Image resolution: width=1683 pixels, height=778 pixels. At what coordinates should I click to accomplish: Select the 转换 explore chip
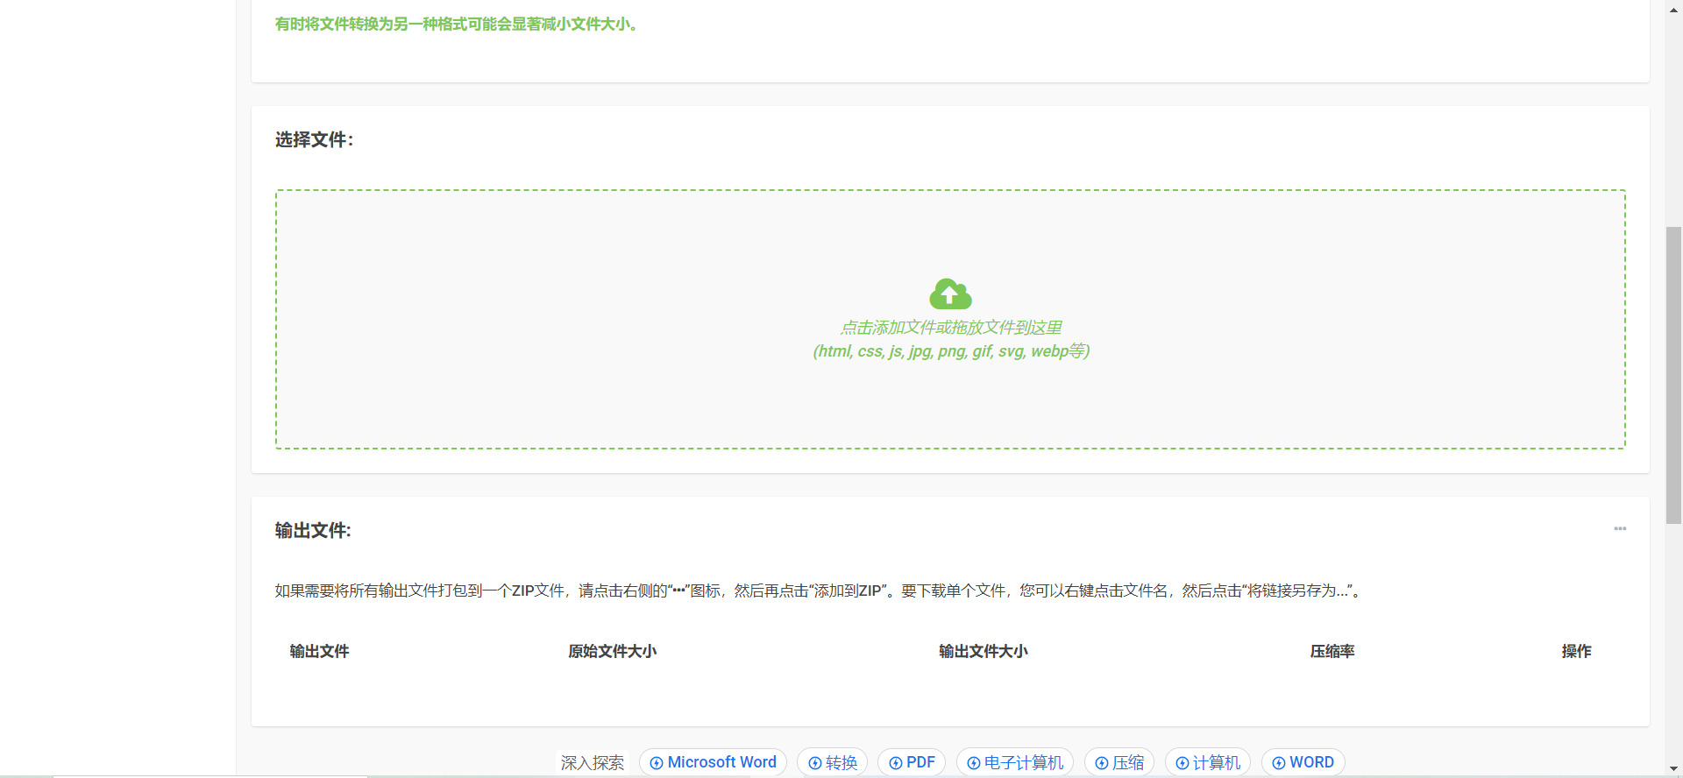832,762
